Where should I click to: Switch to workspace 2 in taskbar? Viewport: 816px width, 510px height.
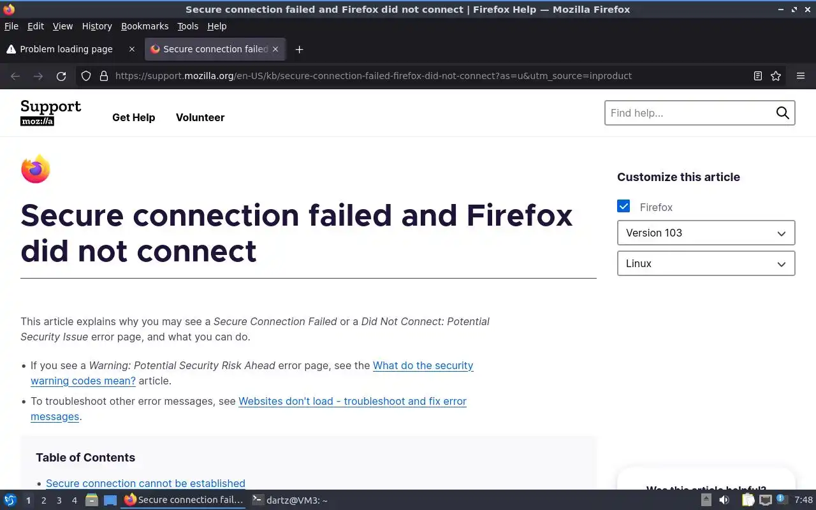click(x=43, y=500)
